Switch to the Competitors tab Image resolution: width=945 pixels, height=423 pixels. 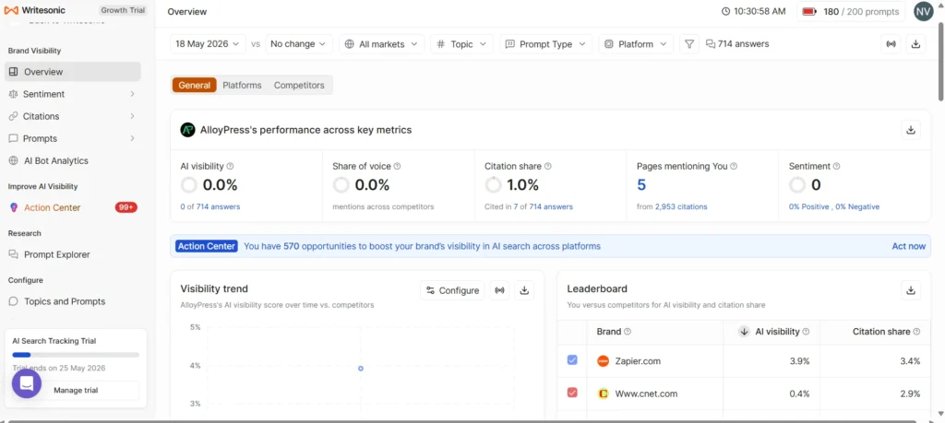(299, 86)
